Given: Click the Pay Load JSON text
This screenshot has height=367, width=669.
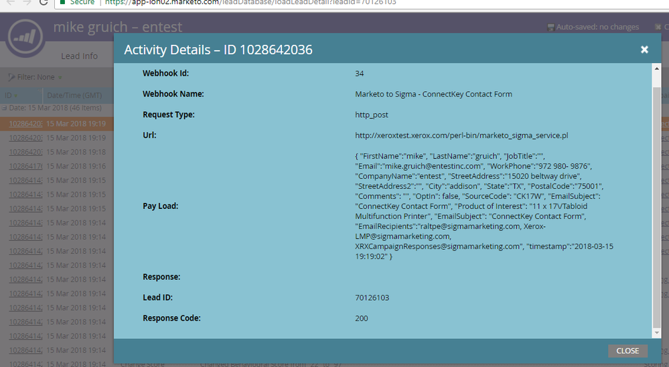Looking at the screenshot, I should point(484,206).
